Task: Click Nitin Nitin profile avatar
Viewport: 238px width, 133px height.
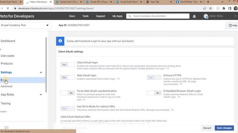Action: click(x=206, y=16)
